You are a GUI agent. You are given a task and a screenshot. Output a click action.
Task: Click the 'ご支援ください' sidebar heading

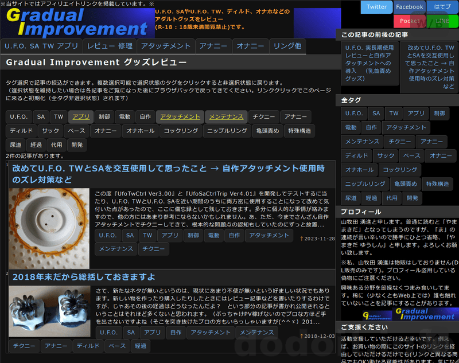[x=364, y=327]
